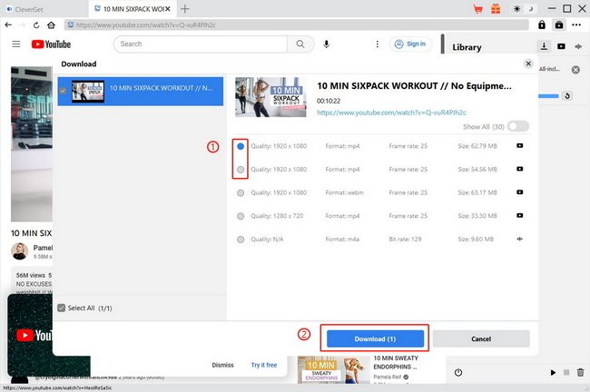
Task: Click the blue Download (1) button
Action: point(375,338)
